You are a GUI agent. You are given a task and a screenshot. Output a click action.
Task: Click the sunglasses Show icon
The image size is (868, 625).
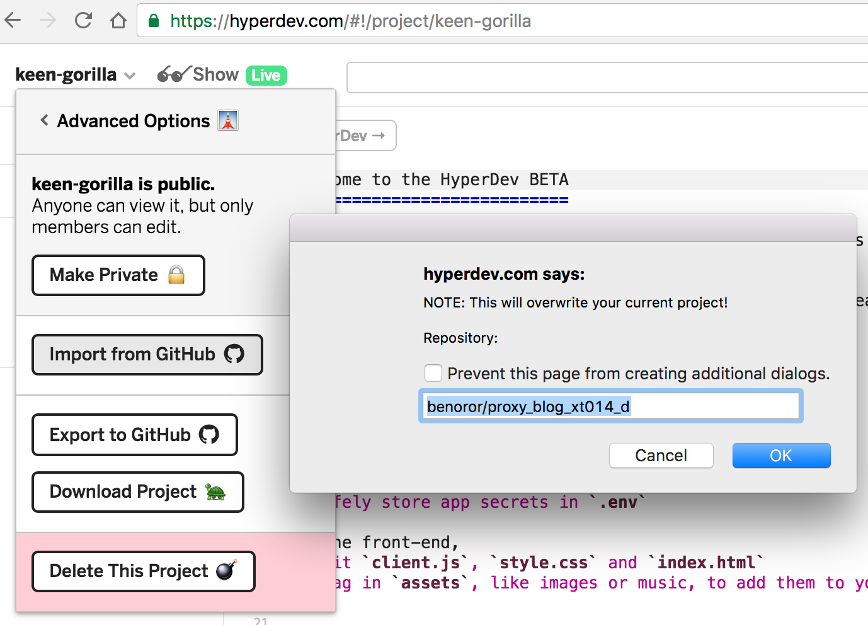point(173,74)
